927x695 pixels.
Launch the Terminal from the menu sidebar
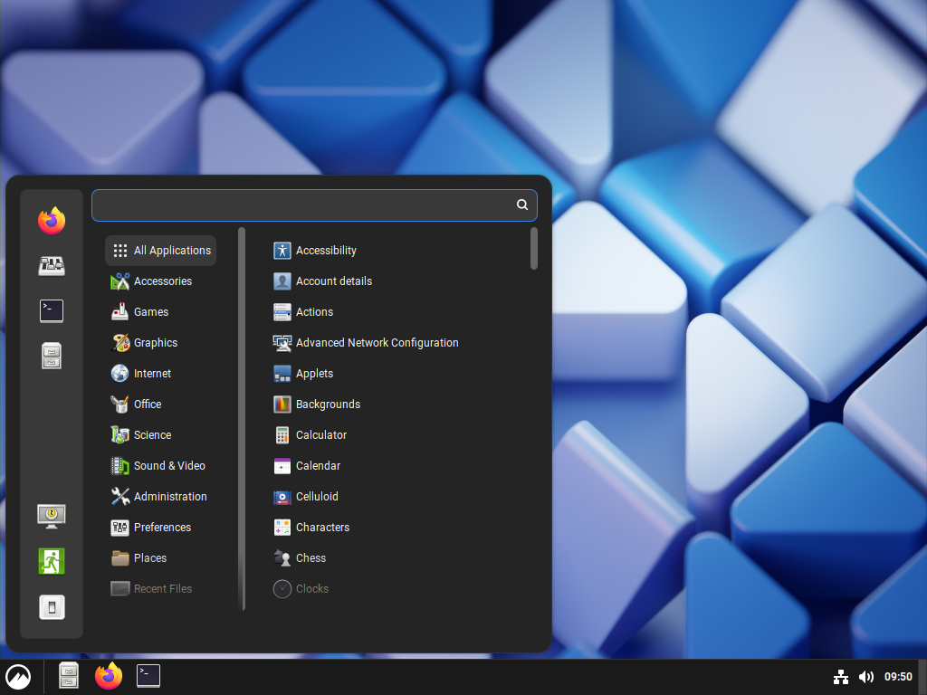click(52, 310)
